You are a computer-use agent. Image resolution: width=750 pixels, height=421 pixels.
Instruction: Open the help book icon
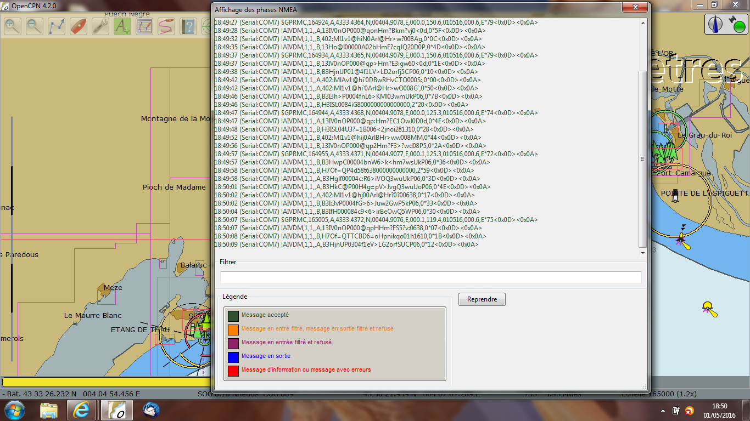[188, 26]
